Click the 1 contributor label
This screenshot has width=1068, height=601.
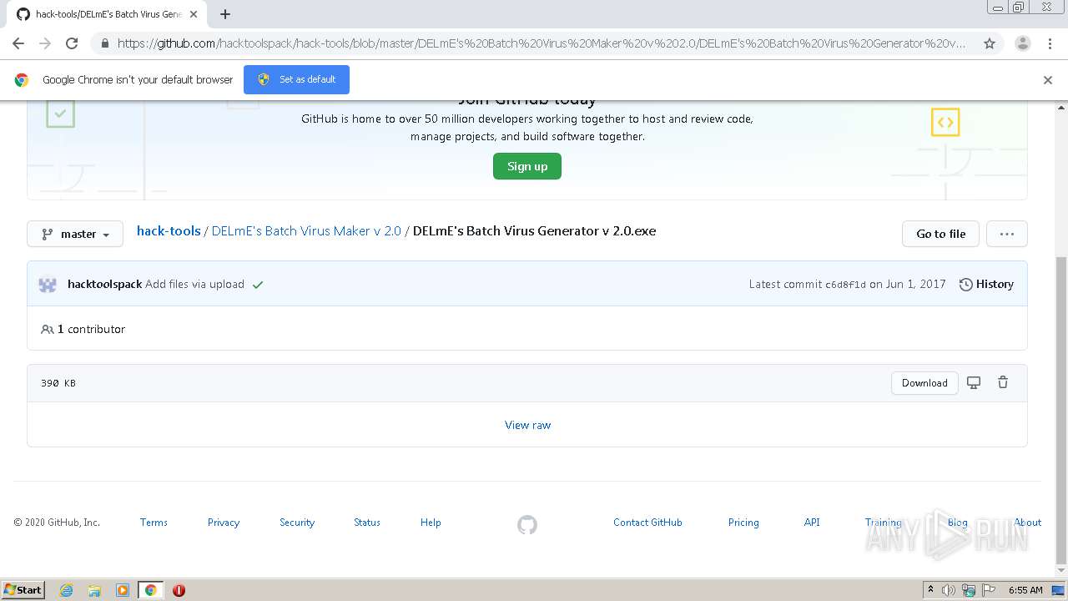click(x=83, y=329)
